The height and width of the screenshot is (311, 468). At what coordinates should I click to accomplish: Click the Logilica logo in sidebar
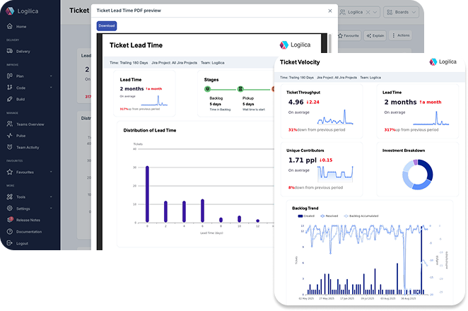[22, 11]
